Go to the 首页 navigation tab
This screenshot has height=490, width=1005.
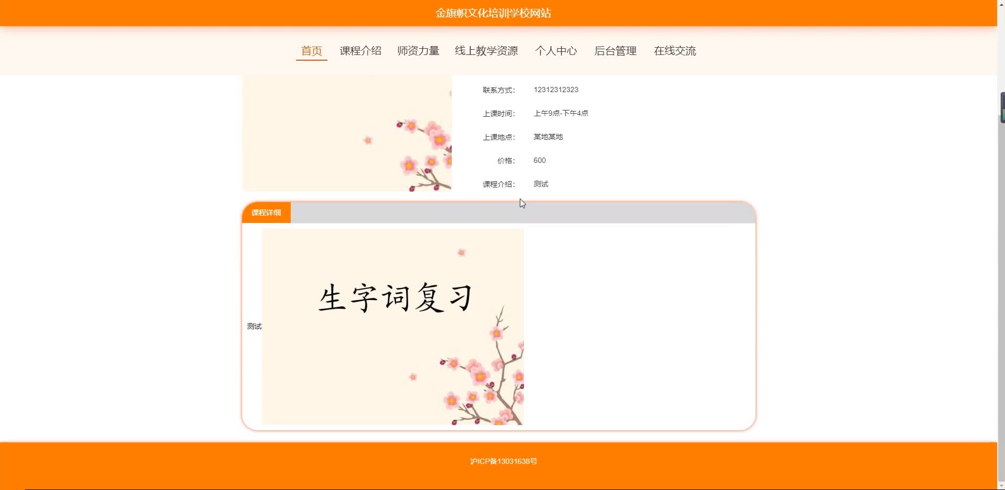click(x=311, y=51)
